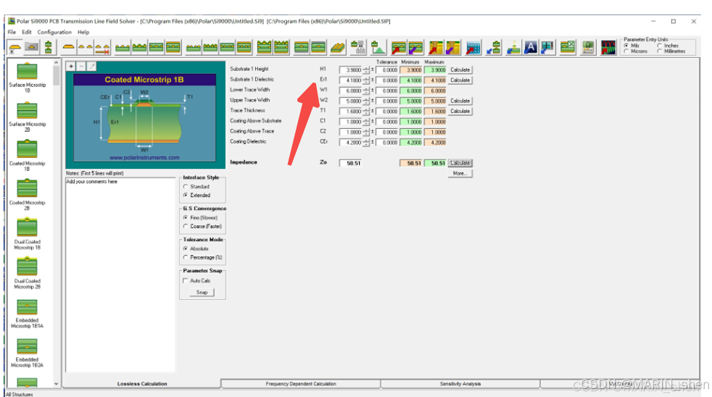Image resolution: width=712 pixels, height=397 pixels.
Task: Click the Substrate 1 Dielectric Er1 spinner
Action: pos(366,80)
